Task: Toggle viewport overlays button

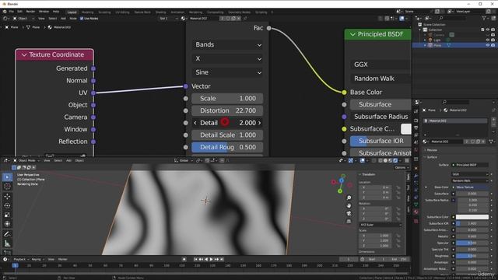Action: [x=363, y=161]
